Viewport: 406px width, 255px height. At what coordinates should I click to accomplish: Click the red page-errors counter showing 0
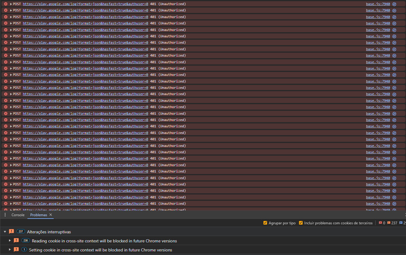click(382, 223)
